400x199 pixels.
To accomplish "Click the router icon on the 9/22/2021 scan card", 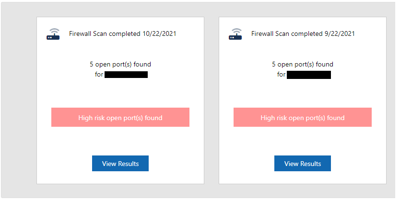I will [x=235, y=34].
